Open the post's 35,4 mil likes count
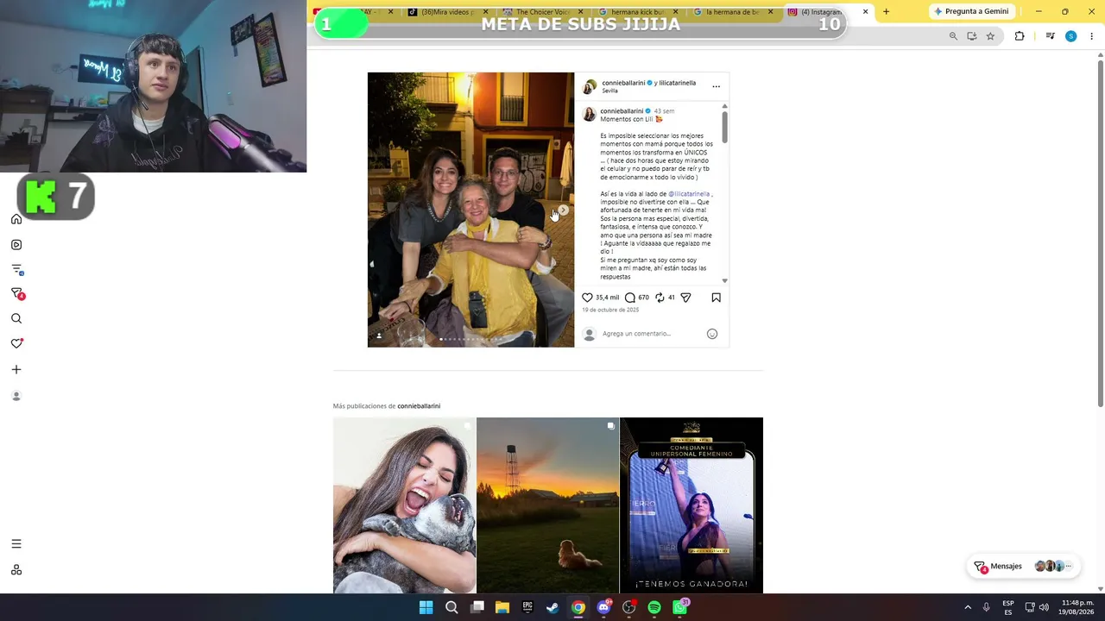The image size is (1105, 621). coord(607,298)
